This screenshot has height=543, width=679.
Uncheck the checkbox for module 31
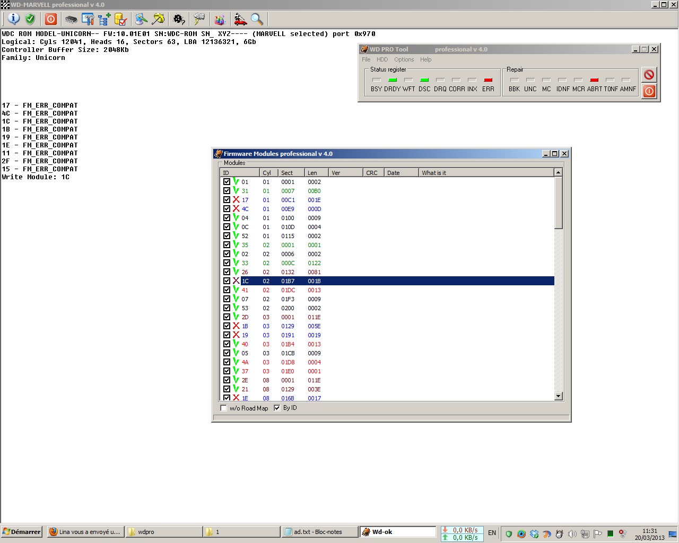(x=227, y=190)
